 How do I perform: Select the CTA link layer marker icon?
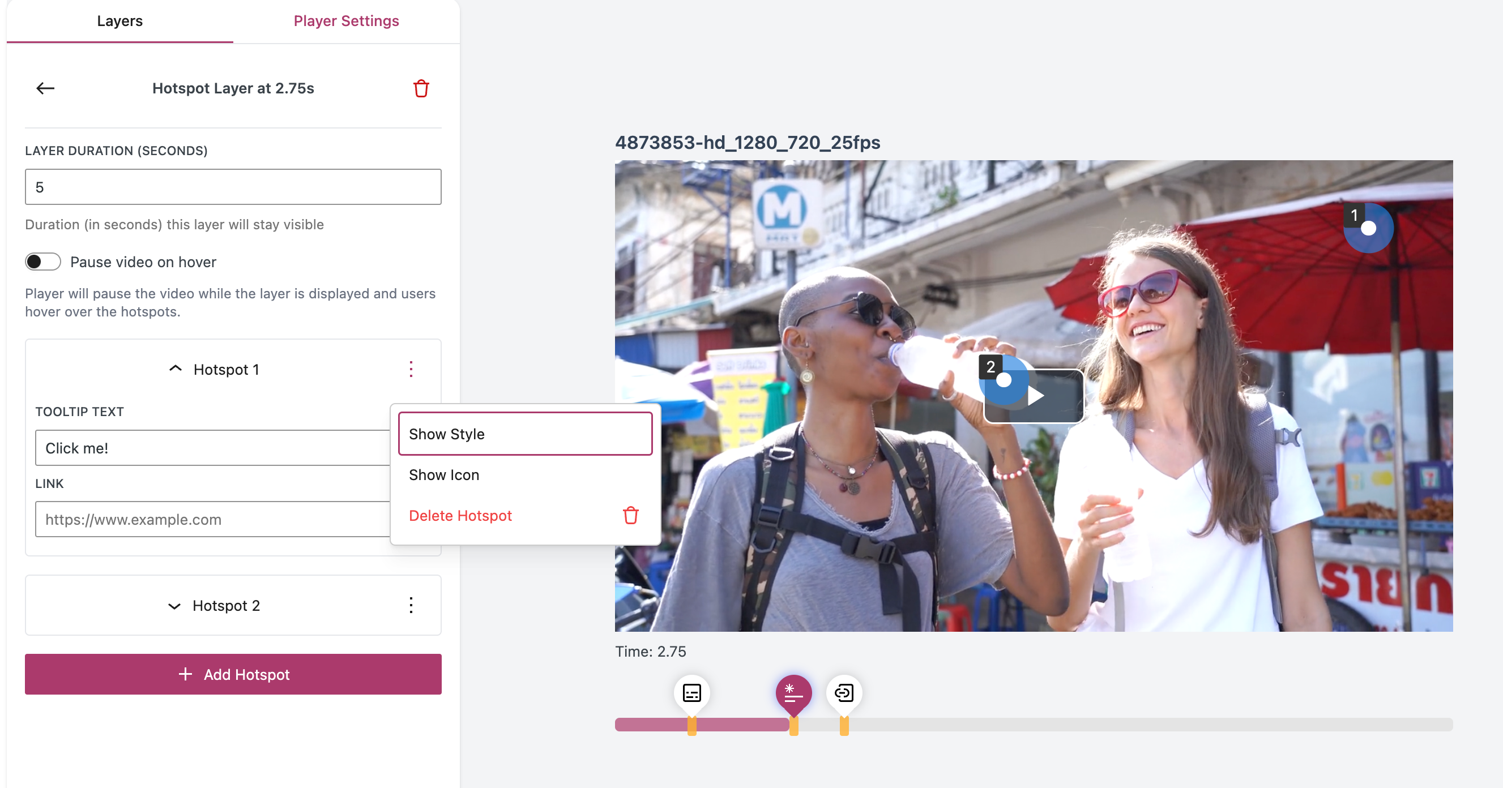coord(844,693)
